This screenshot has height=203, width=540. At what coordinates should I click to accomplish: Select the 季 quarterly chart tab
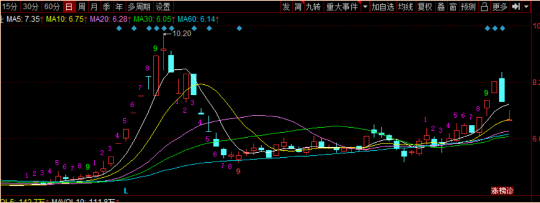pyautogui.click(x=106, y=6)
